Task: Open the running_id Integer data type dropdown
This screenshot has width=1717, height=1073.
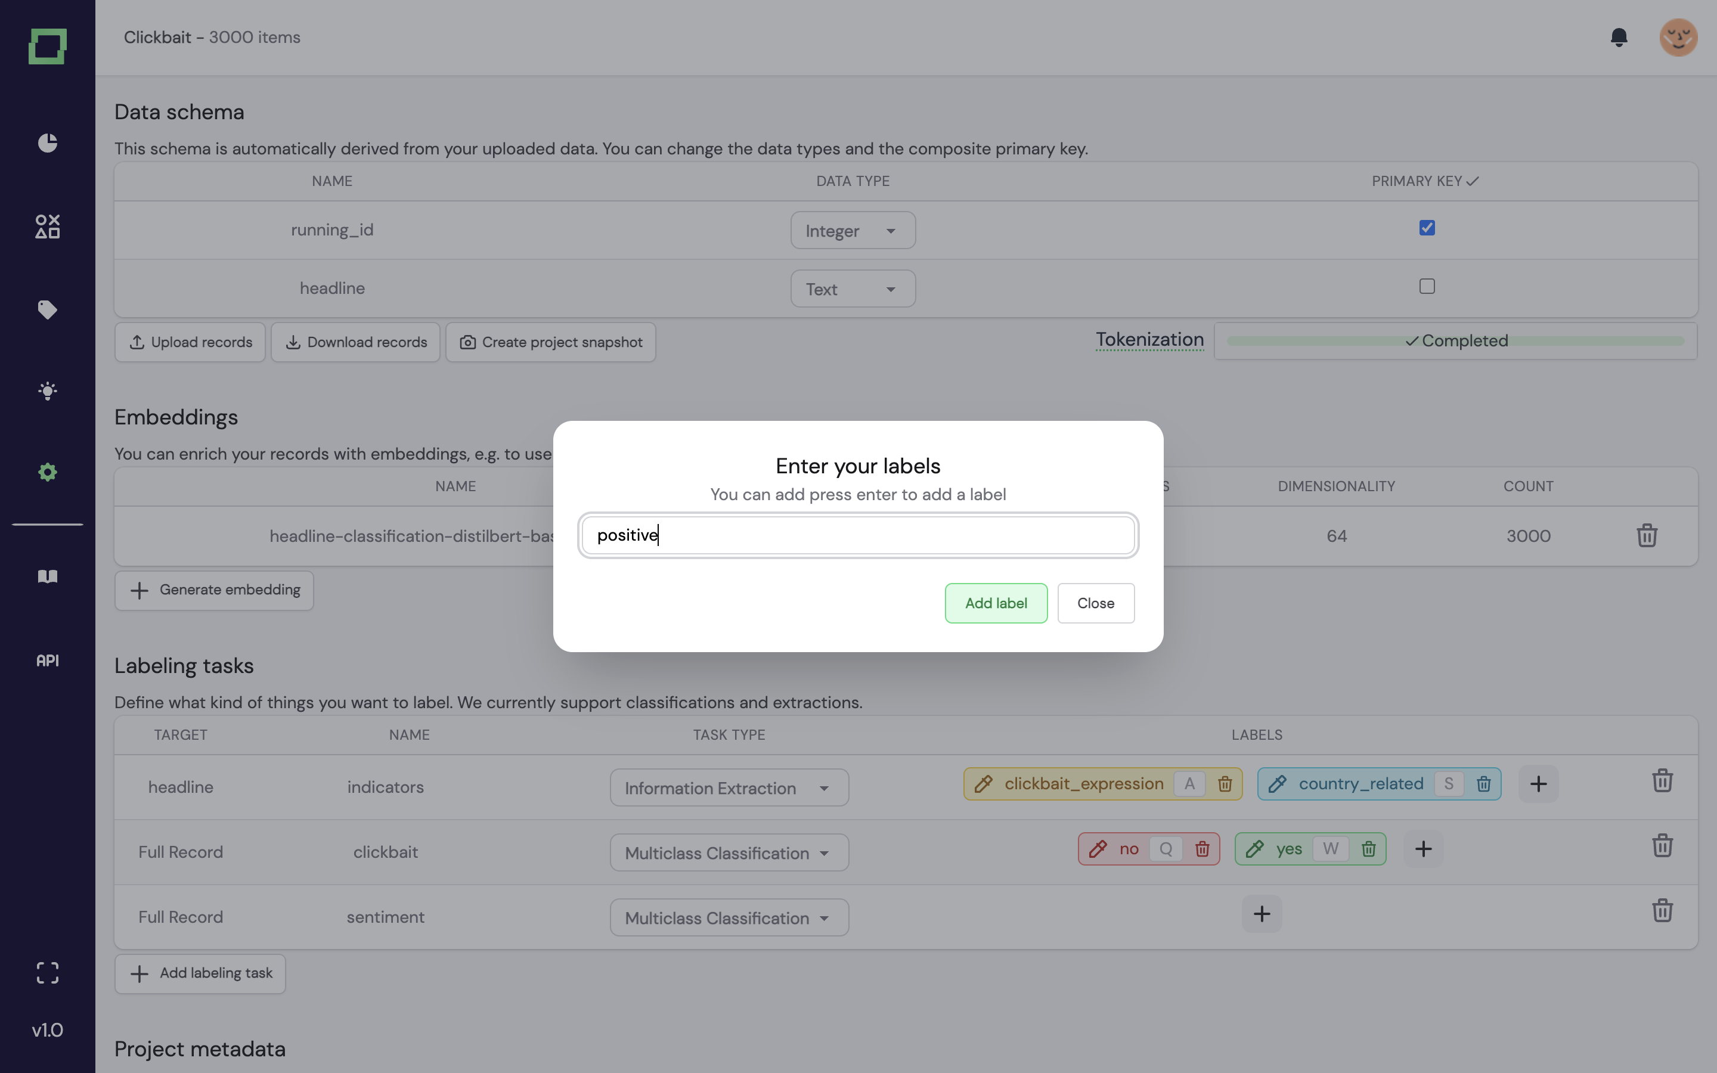Action: (853, 231)
